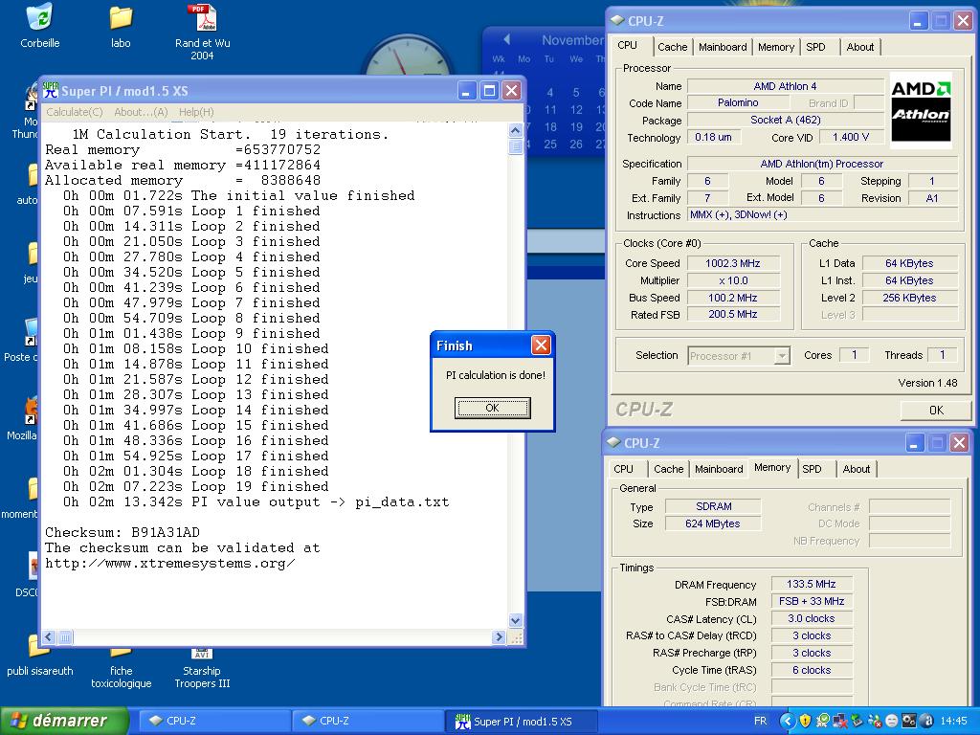Open the yellow security shield tray icon
This screenshot has width=980, height=735.
point(806,721)
